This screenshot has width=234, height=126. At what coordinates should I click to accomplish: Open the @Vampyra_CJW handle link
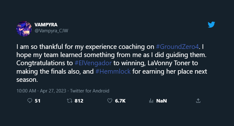tap(51, 31)
